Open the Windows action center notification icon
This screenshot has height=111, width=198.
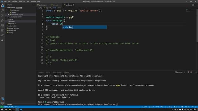point(195,109)
